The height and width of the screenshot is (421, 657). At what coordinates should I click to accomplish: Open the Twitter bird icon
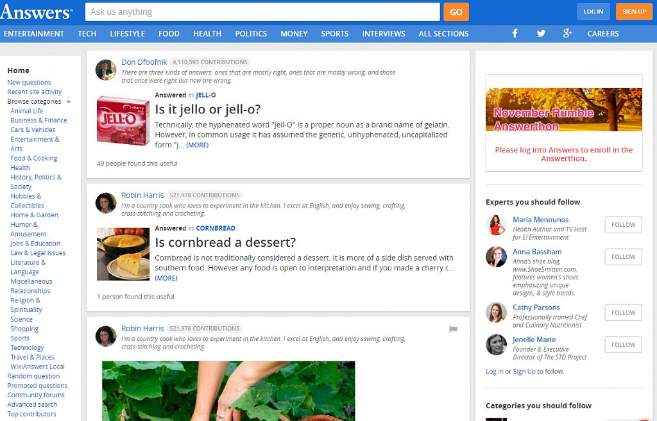(x=541, y=33)
